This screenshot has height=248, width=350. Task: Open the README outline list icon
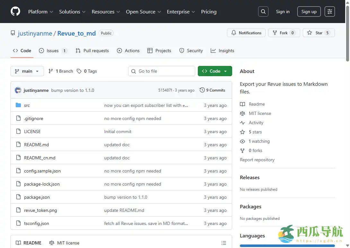coord(224,243)
